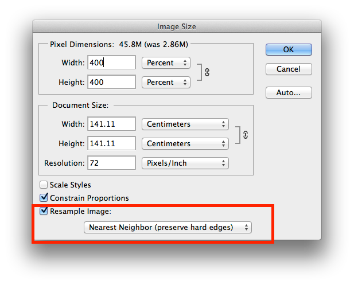Viewport: 354px width, 285px height.
Task: Open document Height Centimeters unit dropdown
Action: (x=185, y=143)
